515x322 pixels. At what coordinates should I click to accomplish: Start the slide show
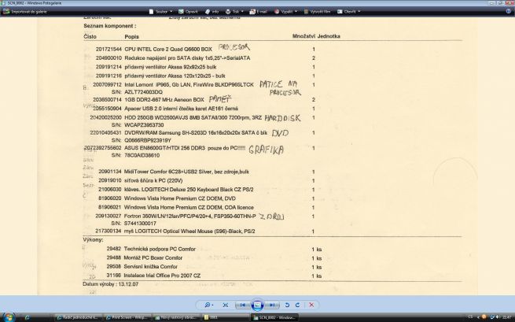(x=257, y=305)
